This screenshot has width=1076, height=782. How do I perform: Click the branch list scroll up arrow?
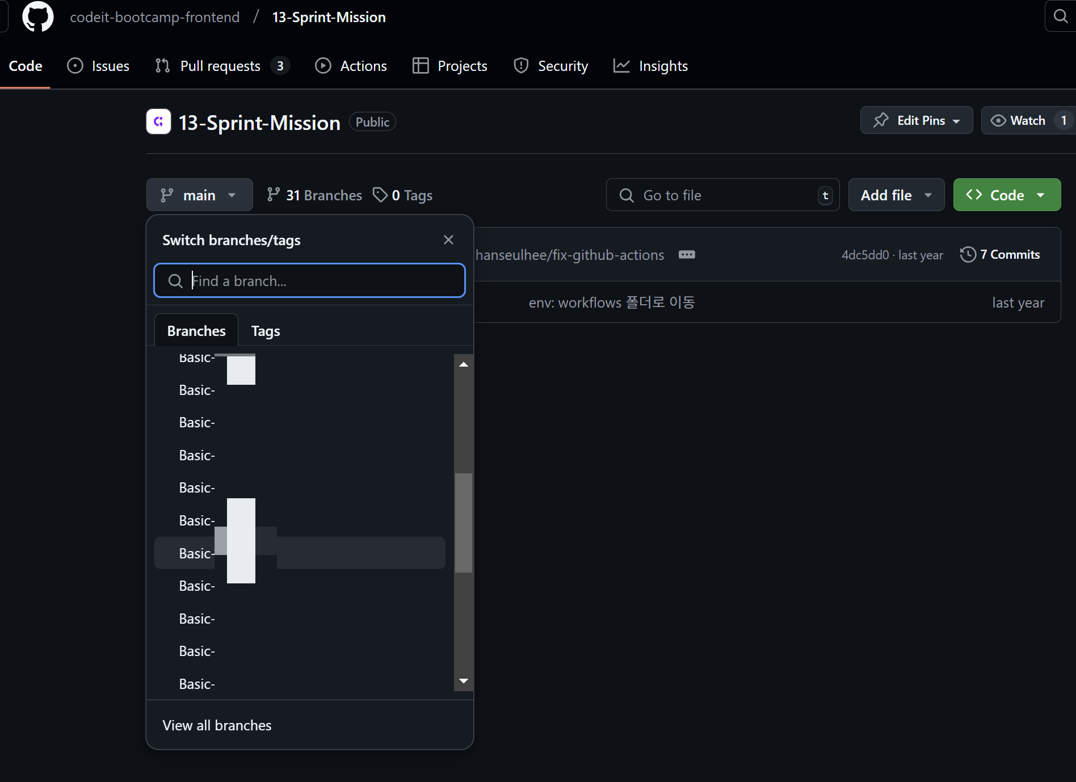(x=464, y=364)
